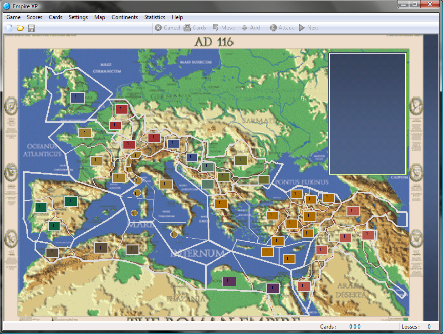Maximize the Empire XP window
The height and width of the screenshot is (334, 443).
(415, 4)
